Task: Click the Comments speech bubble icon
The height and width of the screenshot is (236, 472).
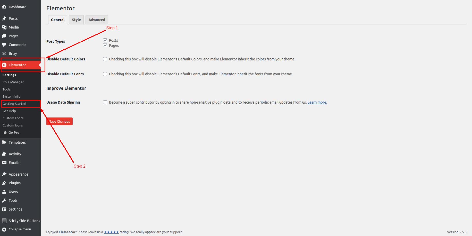Action: click(4, 45)
